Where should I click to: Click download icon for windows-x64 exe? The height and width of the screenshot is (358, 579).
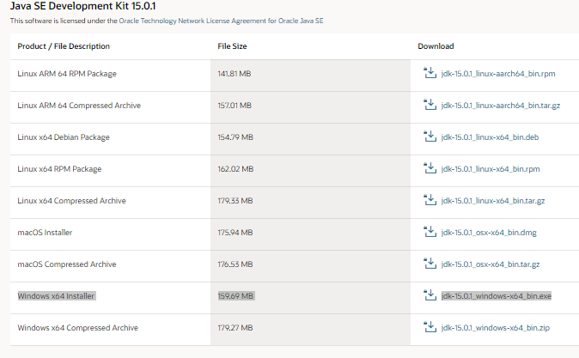430,295
